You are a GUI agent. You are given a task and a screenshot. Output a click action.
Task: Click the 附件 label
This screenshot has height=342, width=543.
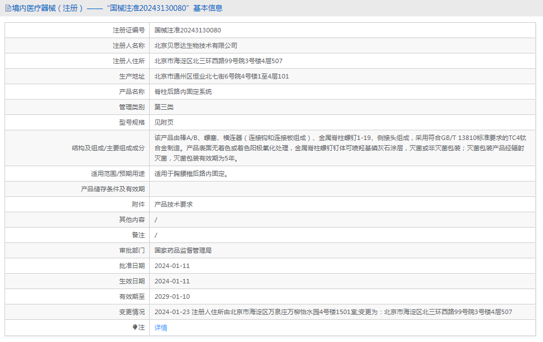coord(138,205)
